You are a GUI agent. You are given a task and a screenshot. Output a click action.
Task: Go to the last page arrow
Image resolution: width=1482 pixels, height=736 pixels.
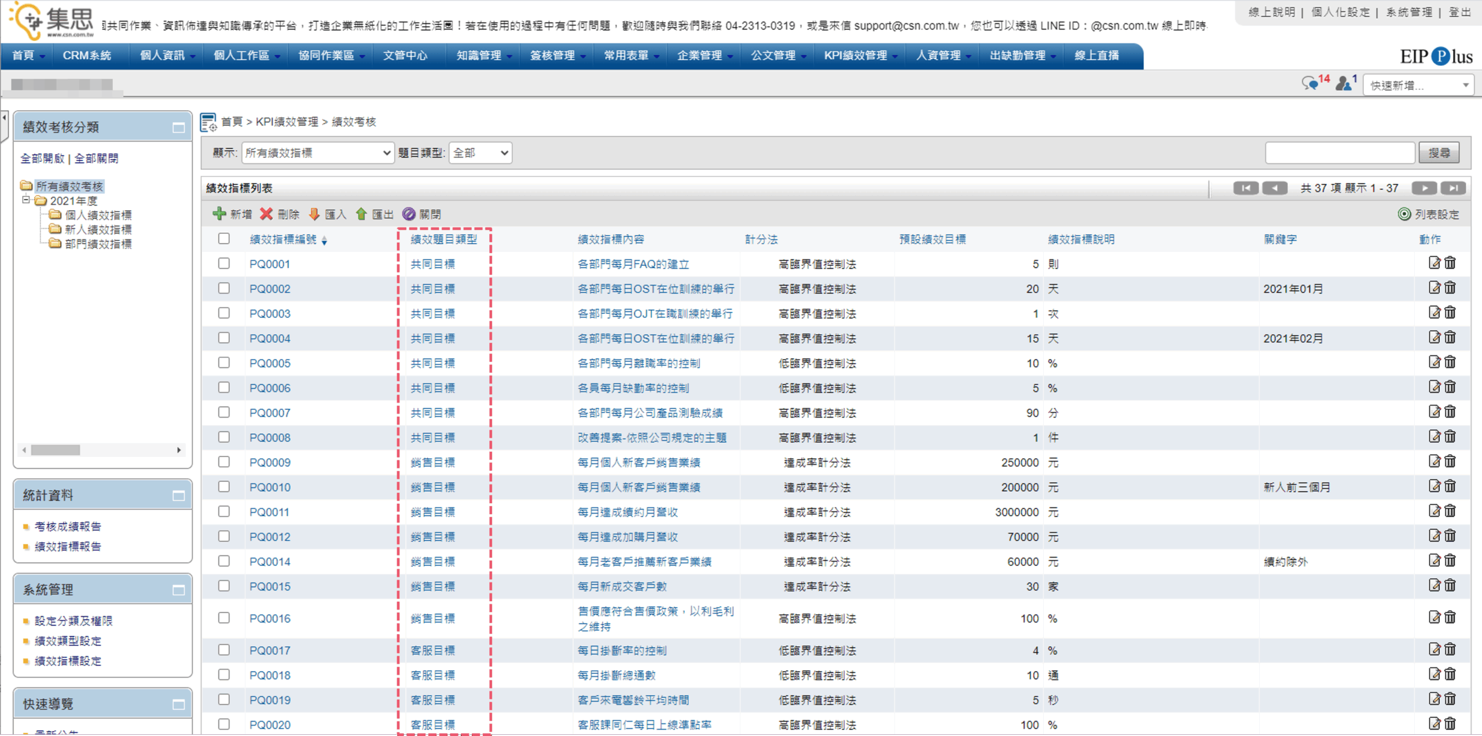tap(1453, 188)
